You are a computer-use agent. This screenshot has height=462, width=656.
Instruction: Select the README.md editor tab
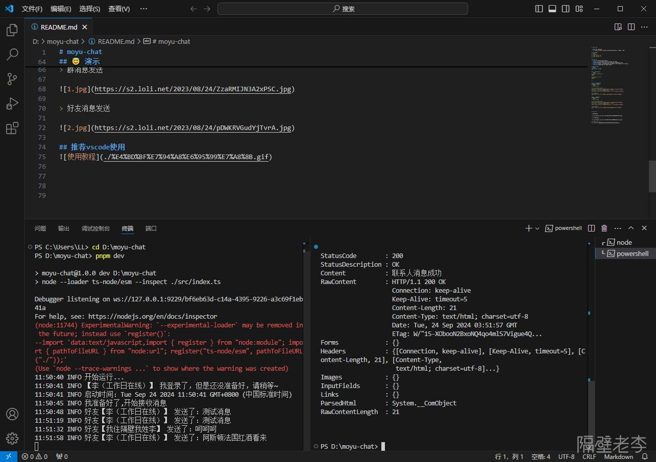point(59,27)
